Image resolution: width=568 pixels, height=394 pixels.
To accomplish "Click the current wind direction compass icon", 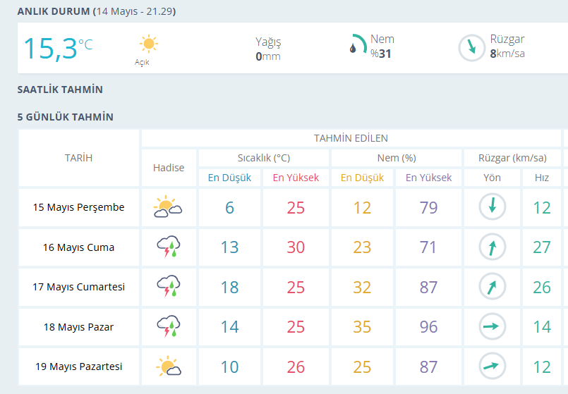I will (x=471, y=48).
